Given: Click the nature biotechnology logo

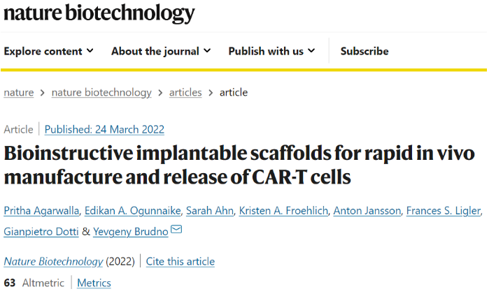Looking at the screenshot, I should coord(99,13).
